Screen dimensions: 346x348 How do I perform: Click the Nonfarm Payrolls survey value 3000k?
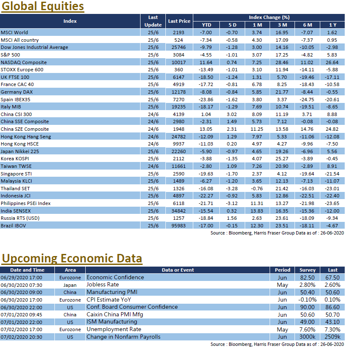coord(307,337)
